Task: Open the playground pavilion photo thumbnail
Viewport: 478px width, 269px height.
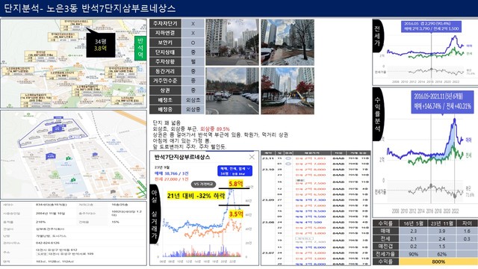Action: 288,91
